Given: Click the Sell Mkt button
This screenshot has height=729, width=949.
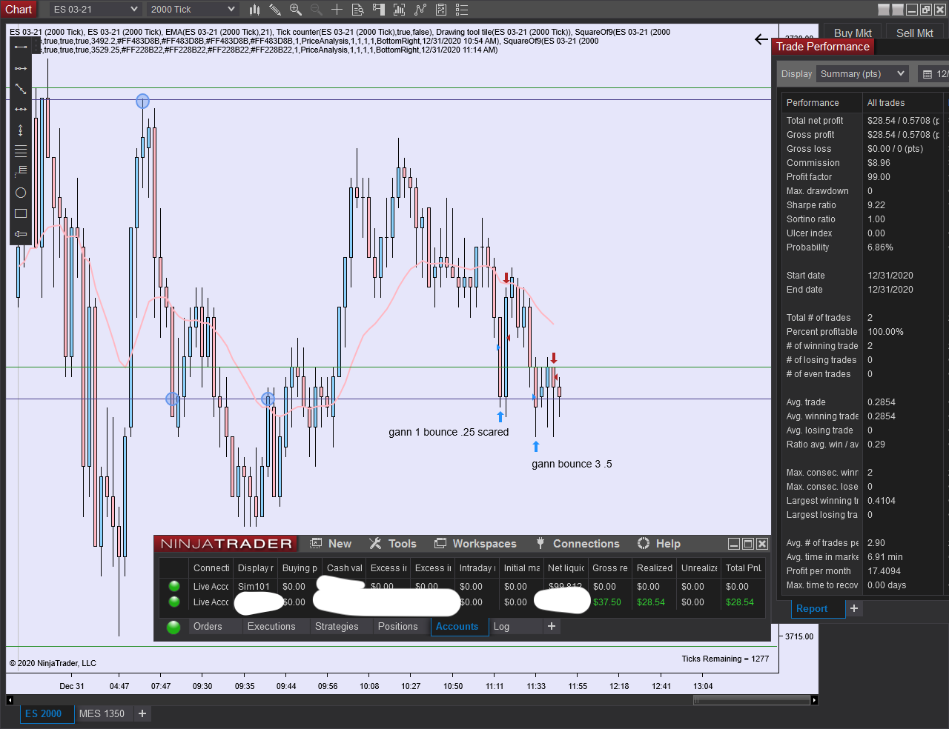Looking at the screenshot, I should (915, 33).
